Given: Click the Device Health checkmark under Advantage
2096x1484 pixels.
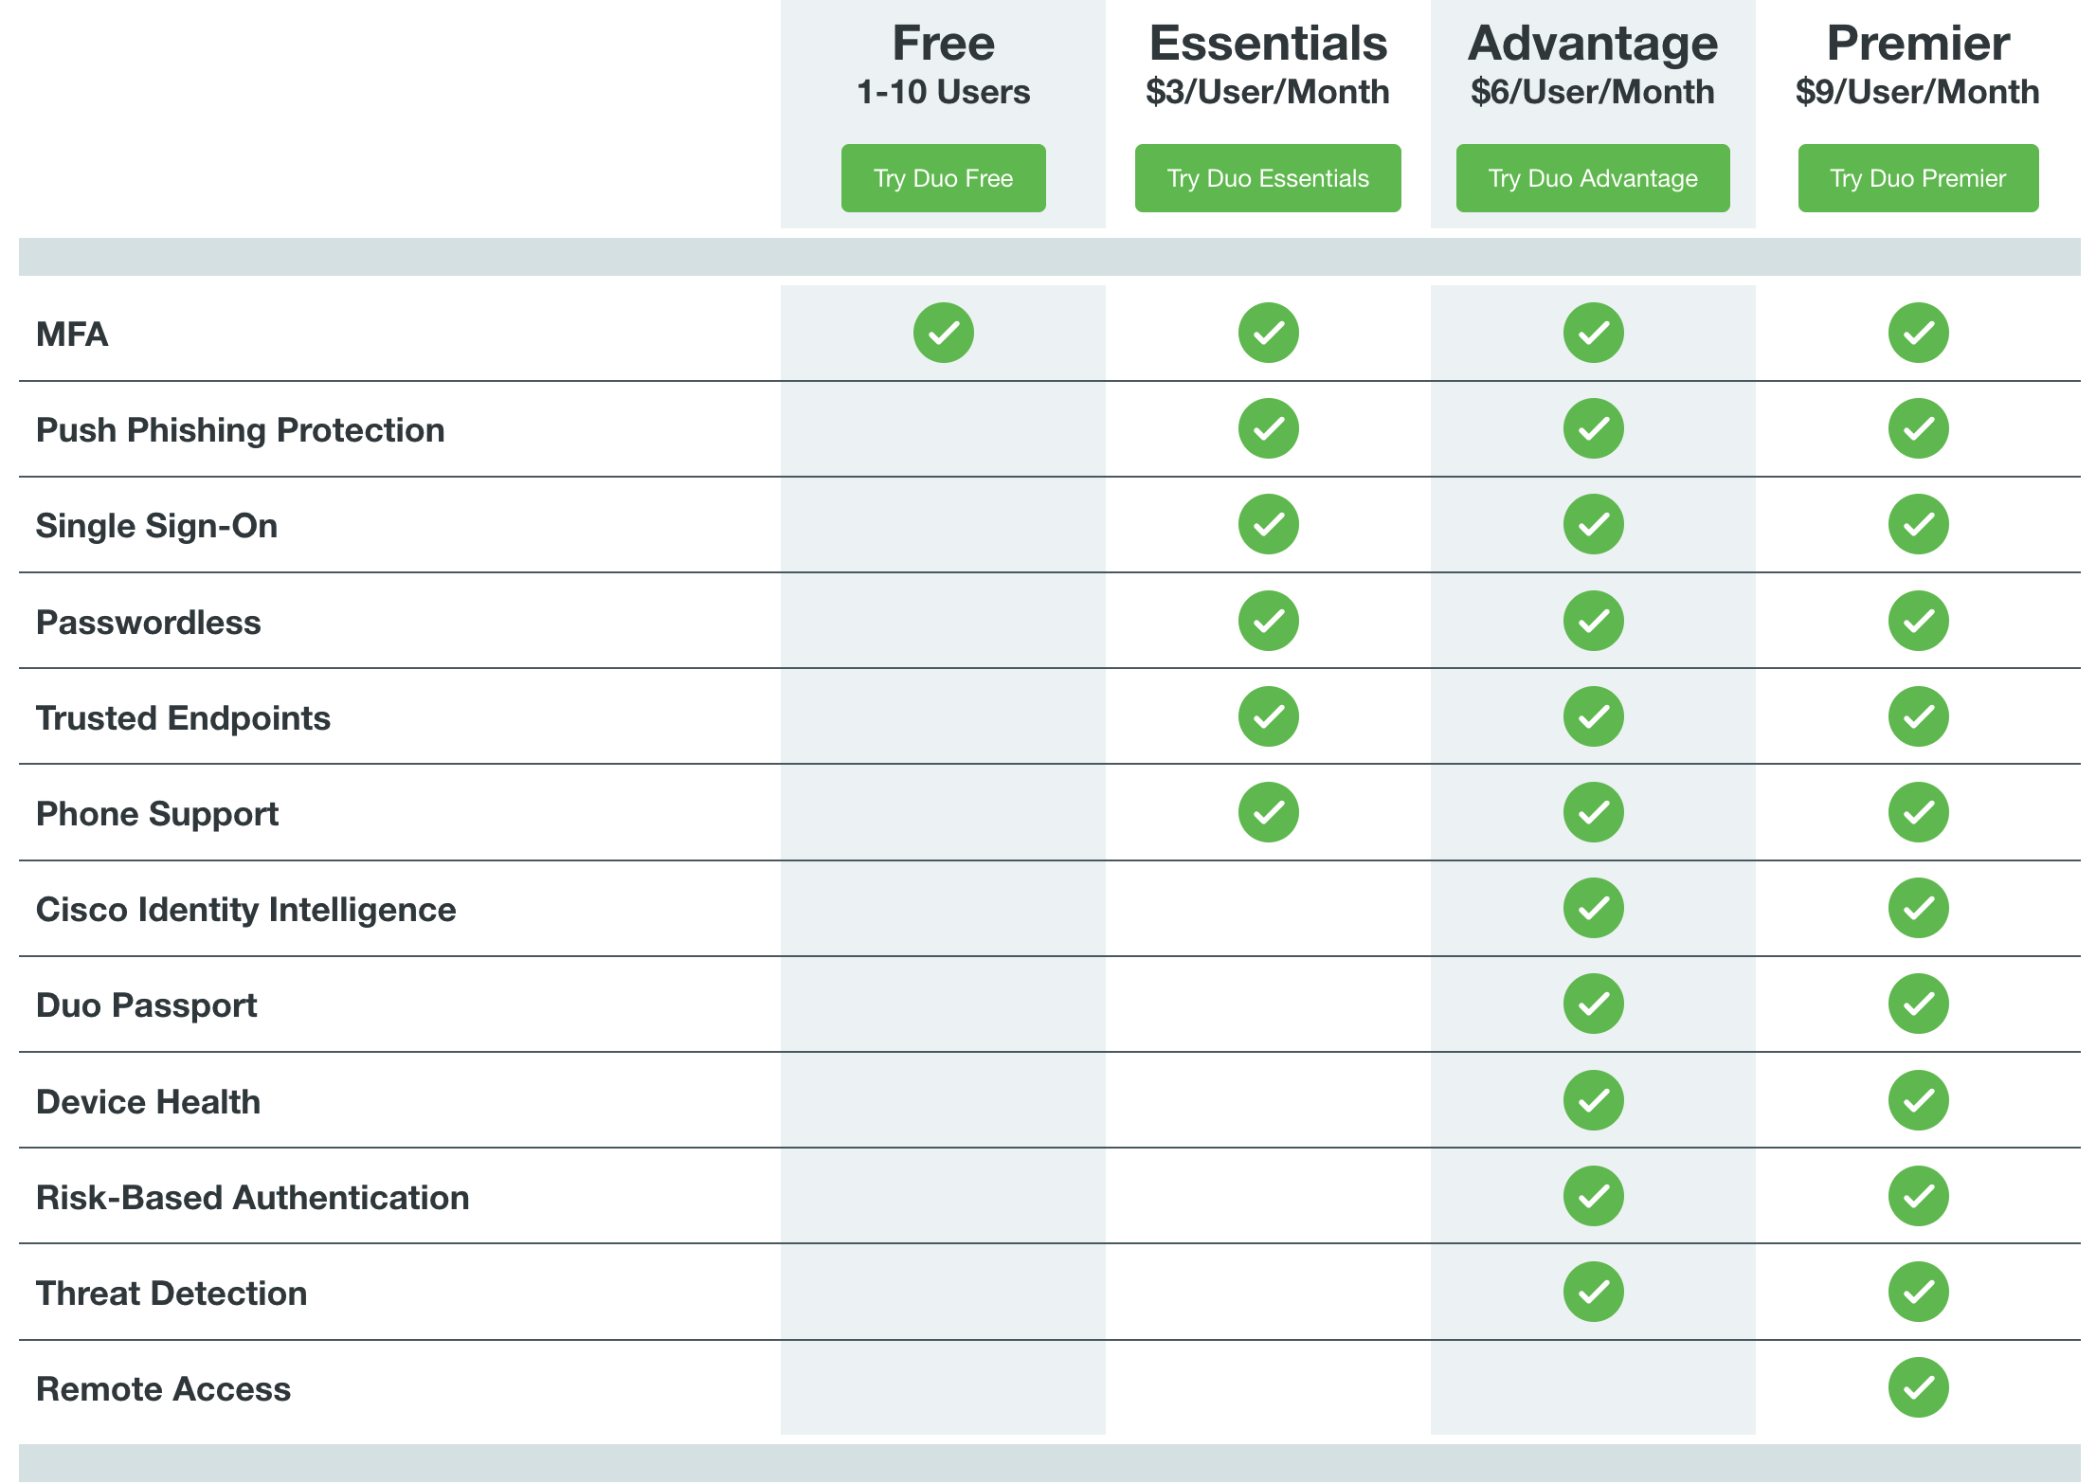Looking at the screenshot, I should click(x=1593, y=1100).
